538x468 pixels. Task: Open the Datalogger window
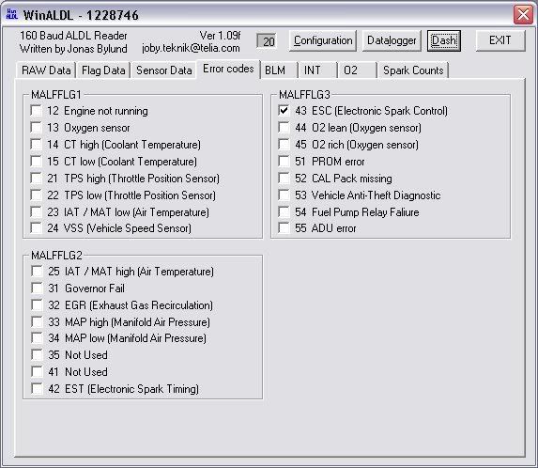click(x=392, y=40)
